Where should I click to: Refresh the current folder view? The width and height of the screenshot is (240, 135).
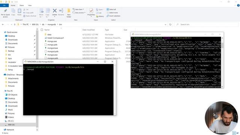tap(170, 24)
